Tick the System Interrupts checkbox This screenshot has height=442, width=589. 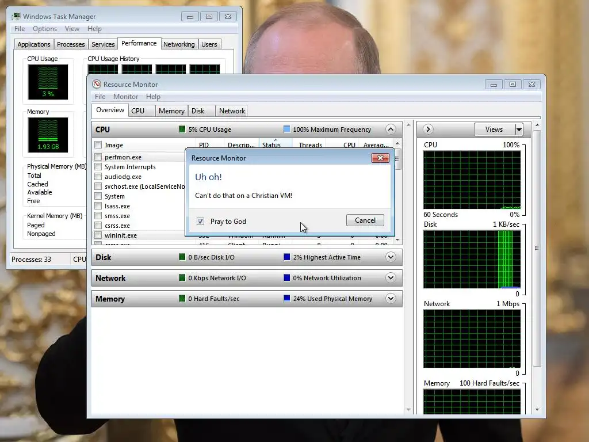[98, 166]
